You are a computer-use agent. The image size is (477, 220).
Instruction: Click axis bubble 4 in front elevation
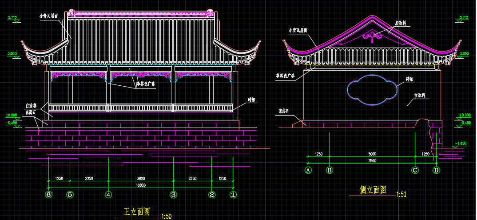tap(108, 194)
